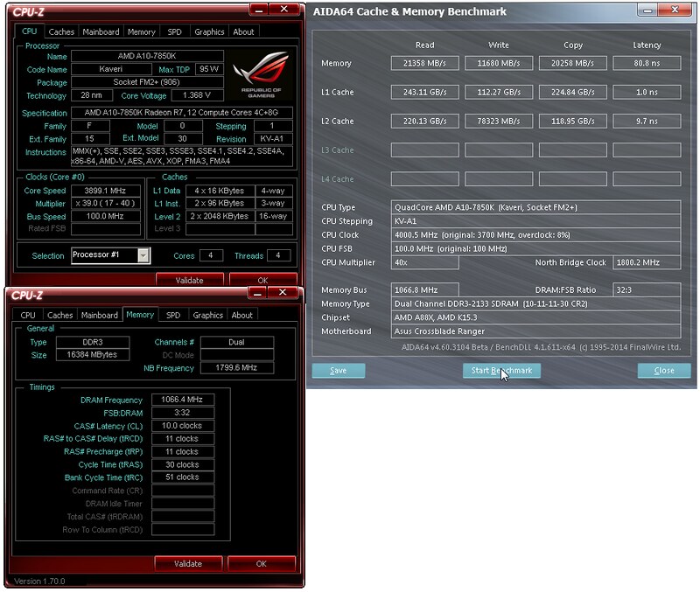Select Graphics tab in lower CPU-Z window
This screenshot has height=592, width=700.
(207, 315)
